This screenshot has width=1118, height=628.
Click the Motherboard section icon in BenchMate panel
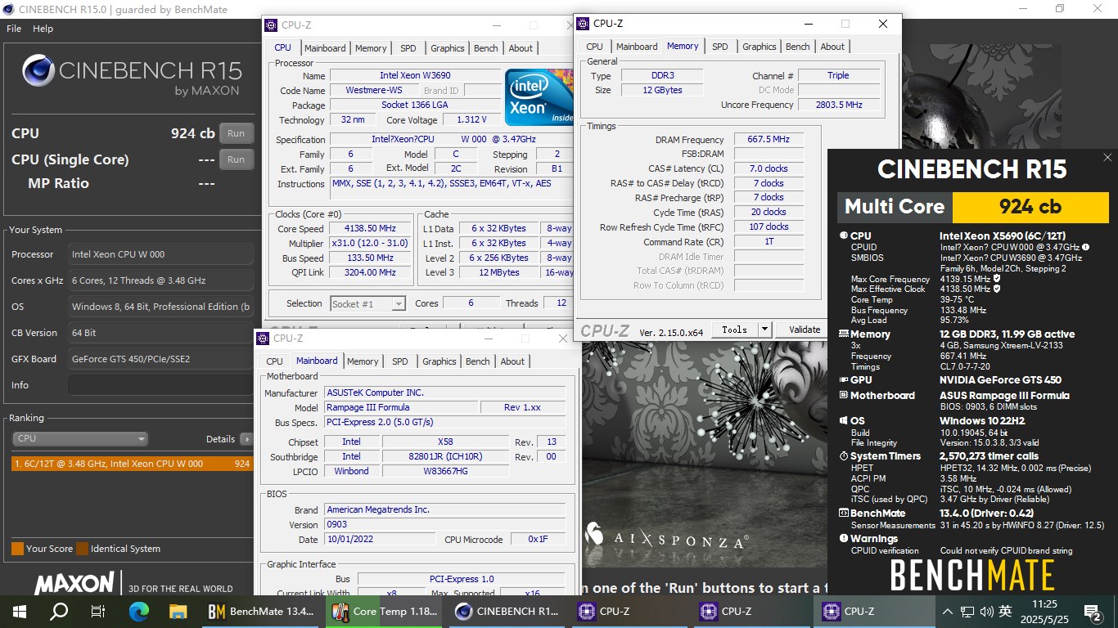[x=843, y=395]
